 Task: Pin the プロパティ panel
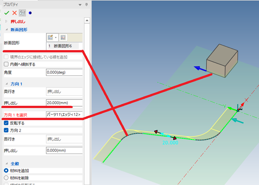point(86,4)
